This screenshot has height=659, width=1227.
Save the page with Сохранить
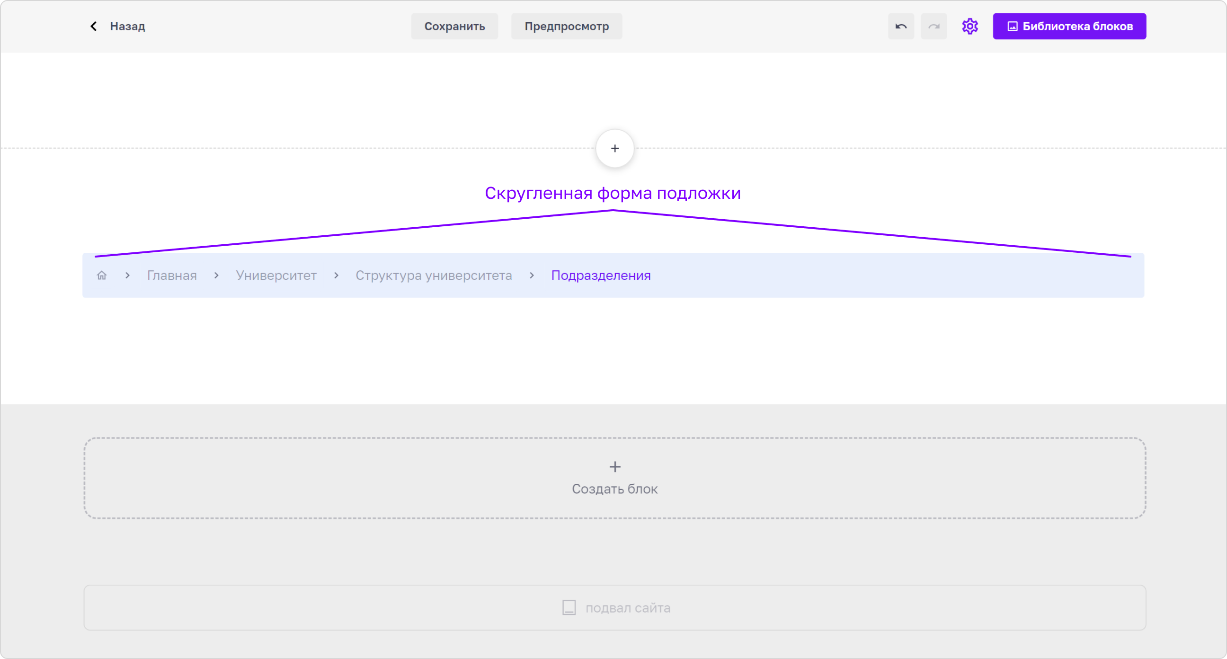(454, 26)
